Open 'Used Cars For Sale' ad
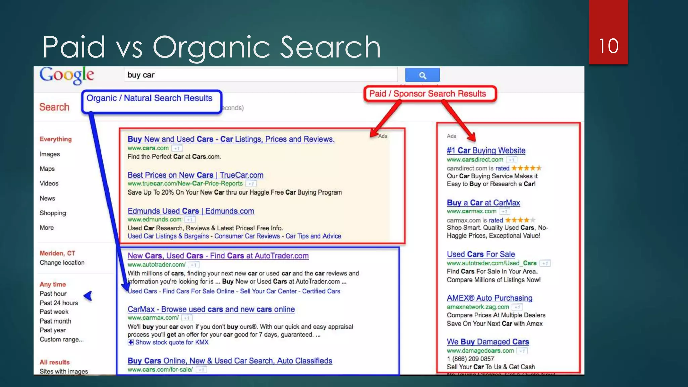This screenshot has width=688, height=387. [x=481, y=254]
